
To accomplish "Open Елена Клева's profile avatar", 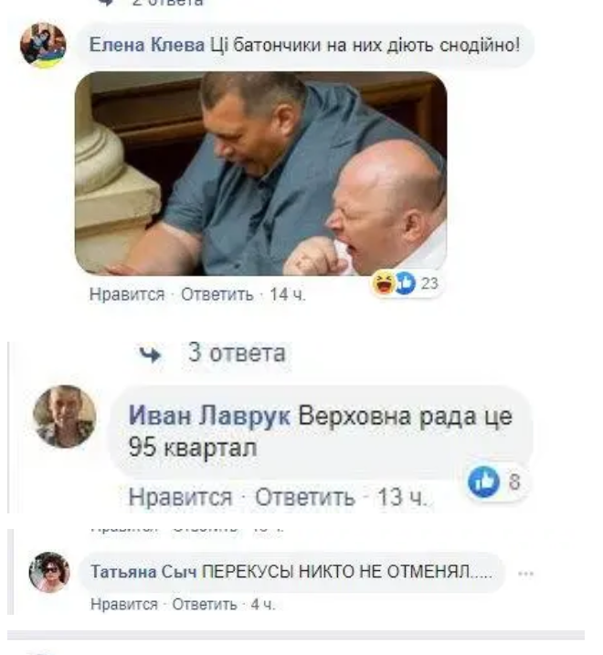I will click(43, 45).
